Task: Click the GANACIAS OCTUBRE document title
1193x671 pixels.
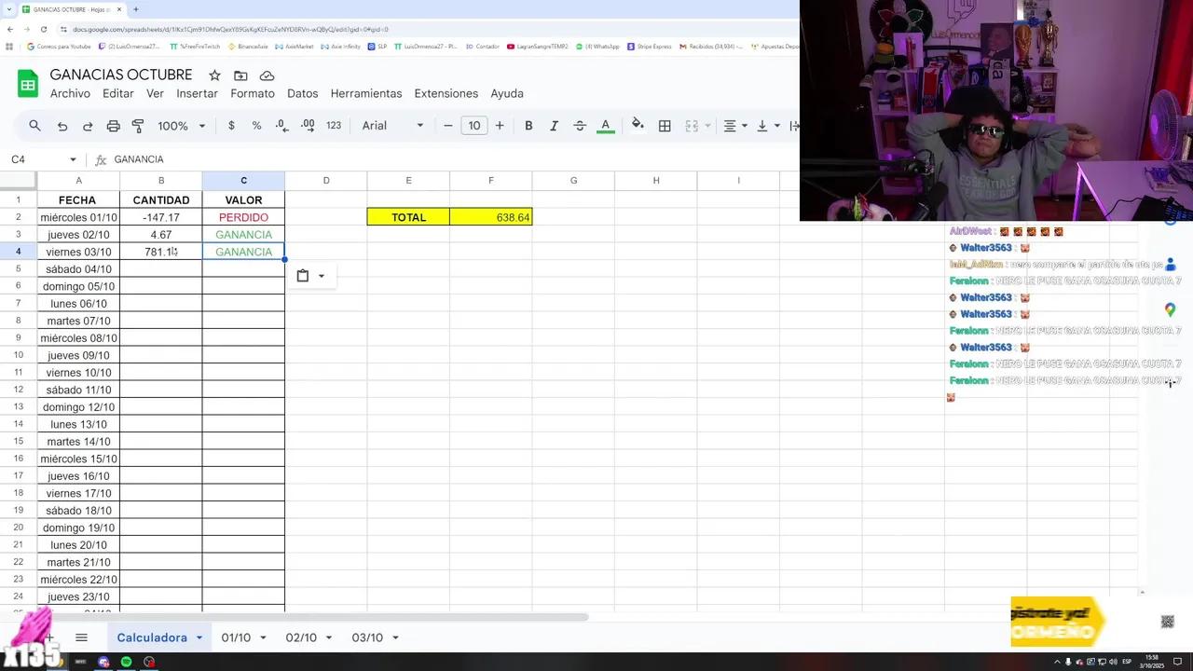Action: pyautogui.click(x=121, y=75)
